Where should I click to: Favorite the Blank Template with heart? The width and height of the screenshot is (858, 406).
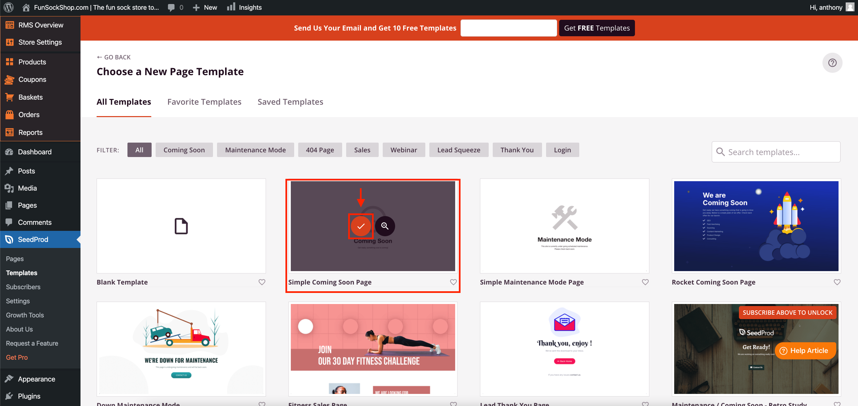[x=262, y=282]
